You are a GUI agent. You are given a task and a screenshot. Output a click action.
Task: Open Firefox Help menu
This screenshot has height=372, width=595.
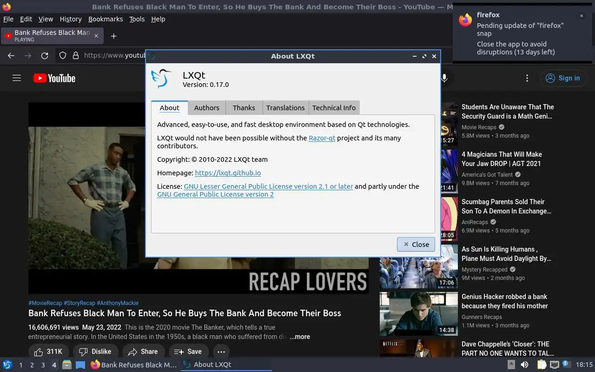[x=158, y=19]
